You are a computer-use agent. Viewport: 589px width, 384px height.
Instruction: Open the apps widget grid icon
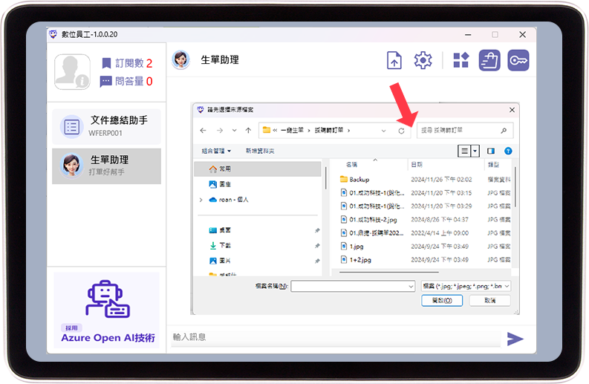461,61
